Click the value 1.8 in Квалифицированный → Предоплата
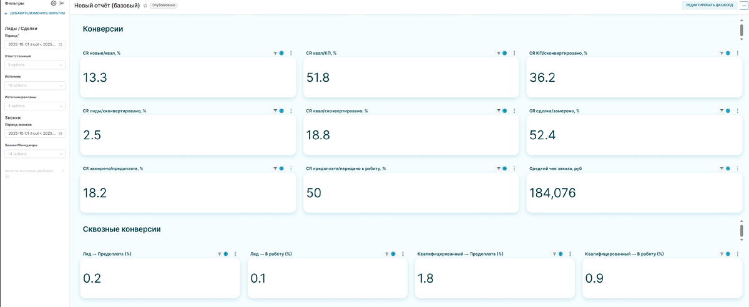Image resolution: width=749 pixels, height=307 pixels. [426, 279]
